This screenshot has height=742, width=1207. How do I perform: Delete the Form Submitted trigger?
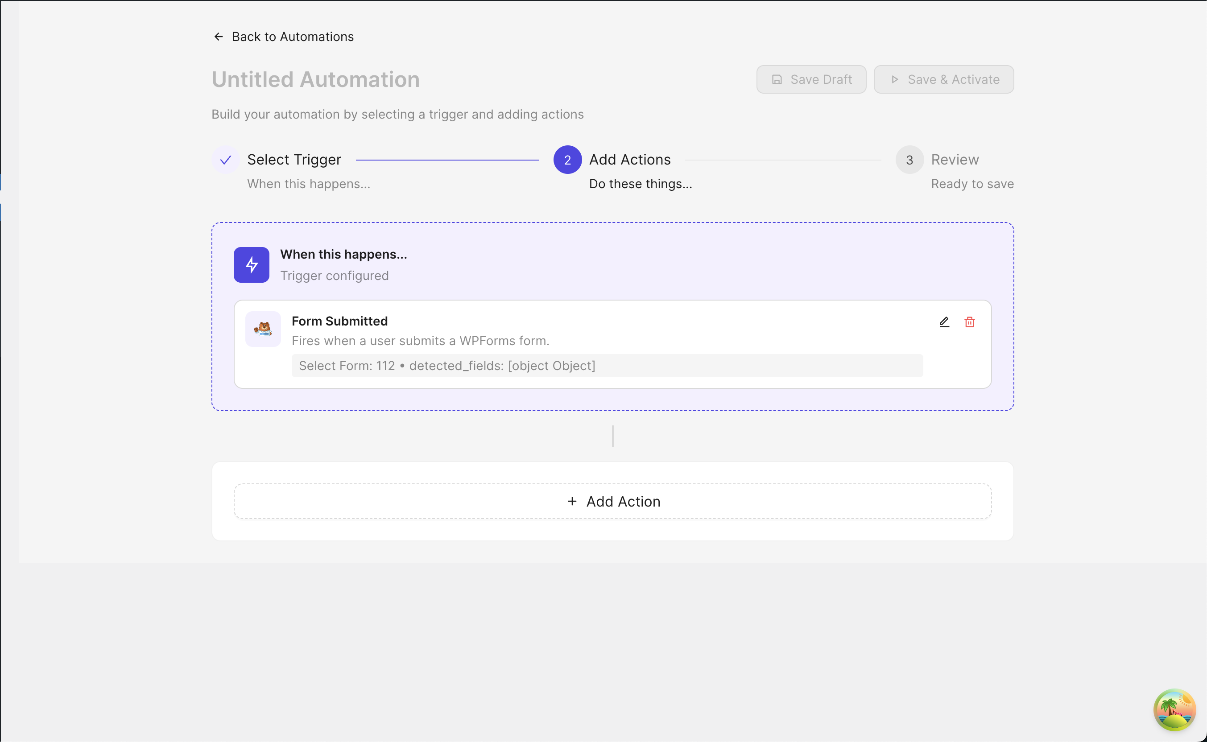969,322
